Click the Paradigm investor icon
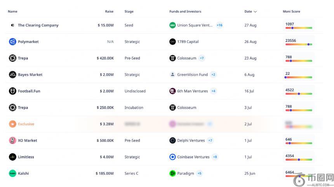 coord(172,173)
